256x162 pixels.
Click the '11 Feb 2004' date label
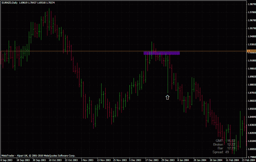point(232,160)
